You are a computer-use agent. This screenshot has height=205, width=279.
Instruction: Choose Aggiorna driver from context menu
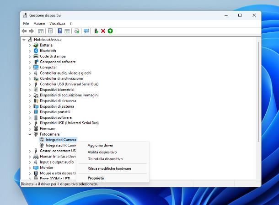tap(100, 145)
